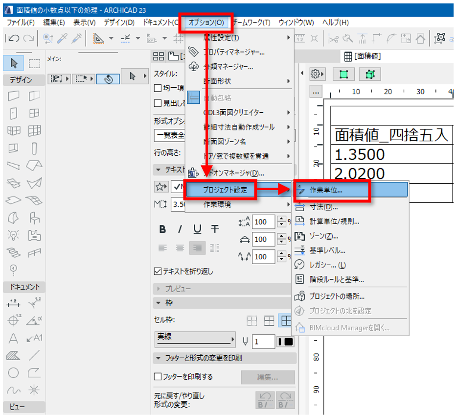This screenshot has height=420, width=457.
Task: Toggle Underline text formatting
Action: pyautogui.click(x=197, y=229)
